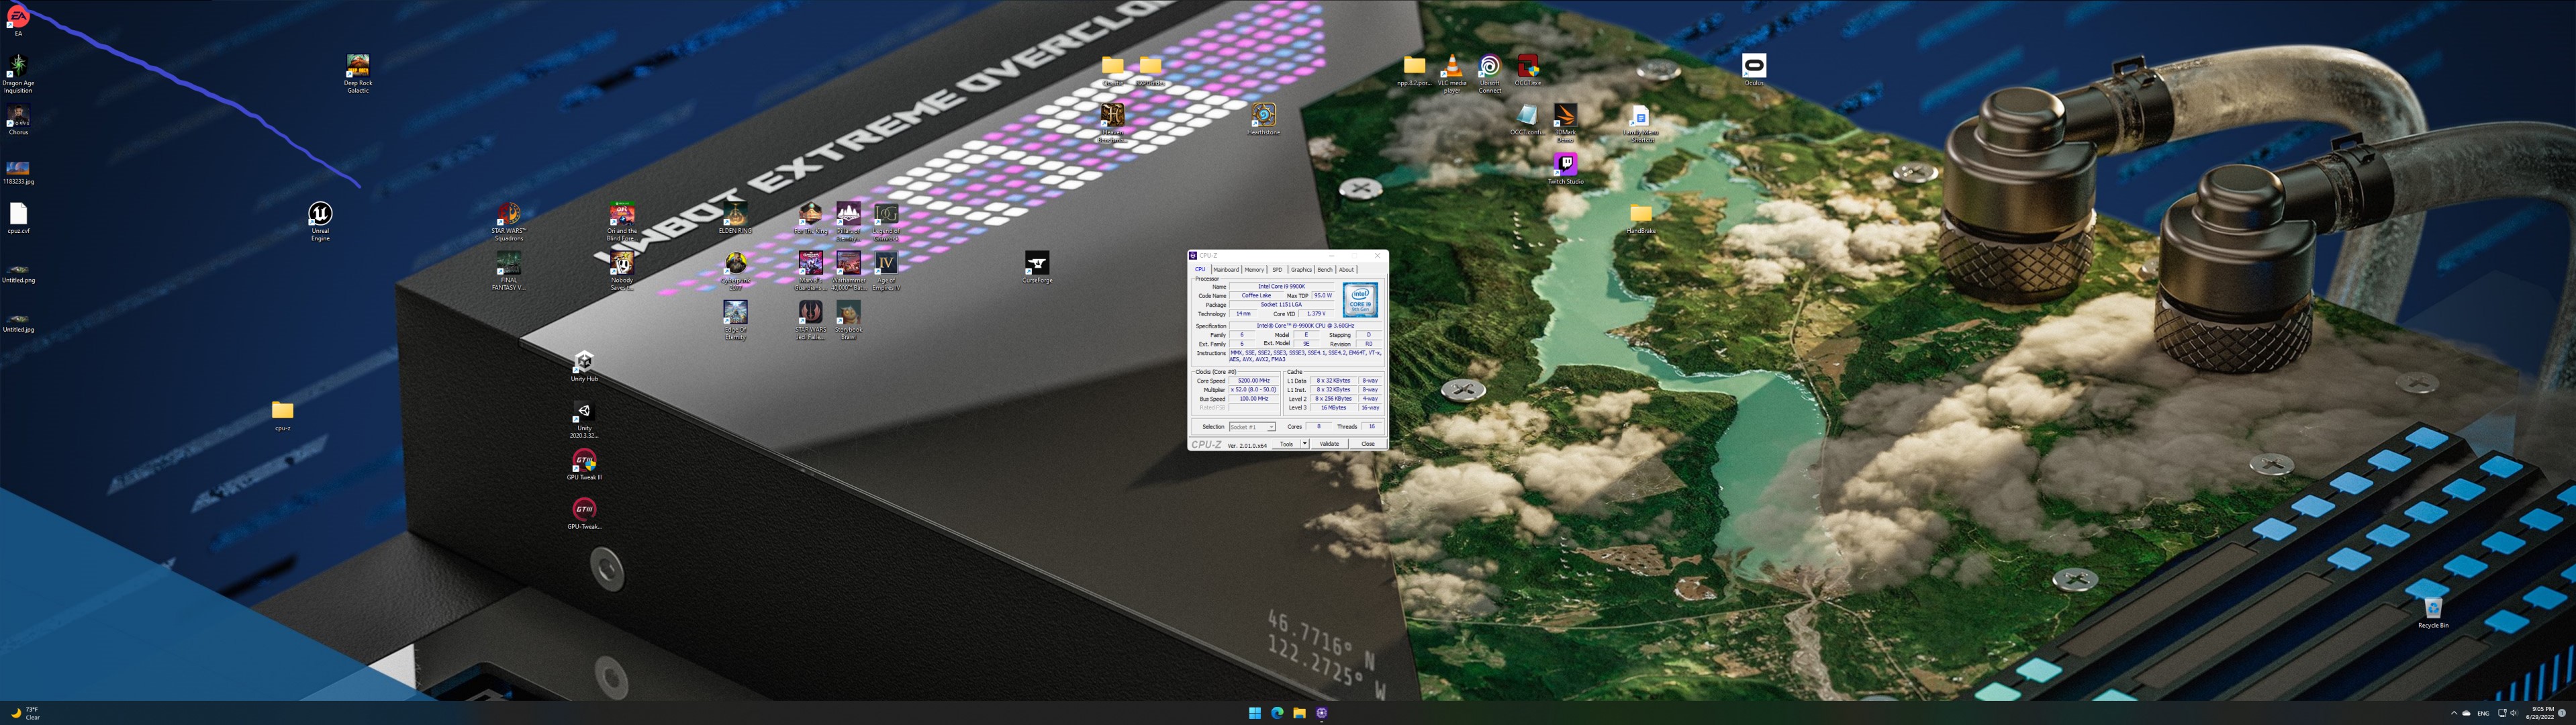Click the Close button in CPU-Z
The height and width of the screenshot is (725, 2576).
1367,444
